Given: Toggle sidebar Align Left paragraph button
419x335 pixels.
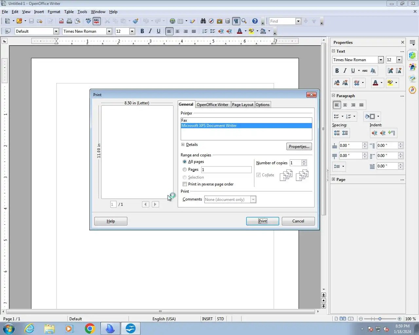Looking at the screenshot, I should tap(337, 105).
